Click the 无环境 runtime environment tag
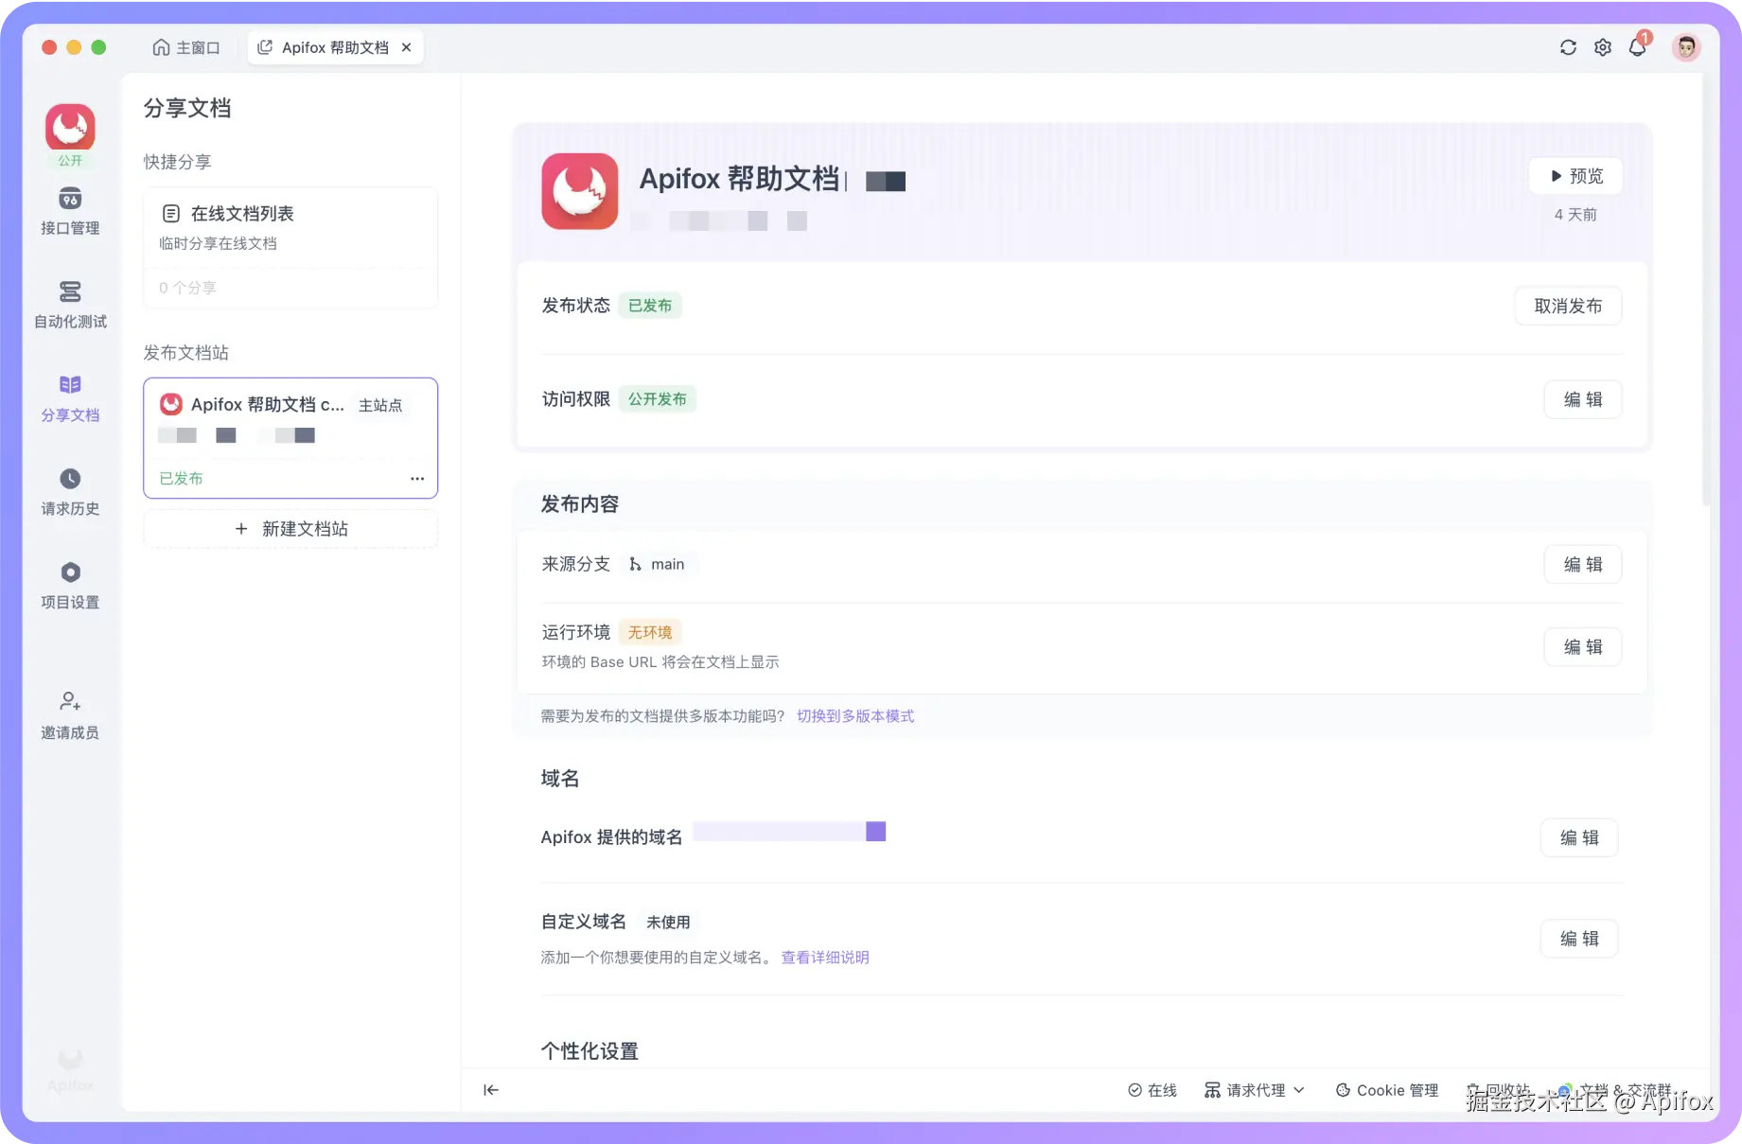 (649, 631)
